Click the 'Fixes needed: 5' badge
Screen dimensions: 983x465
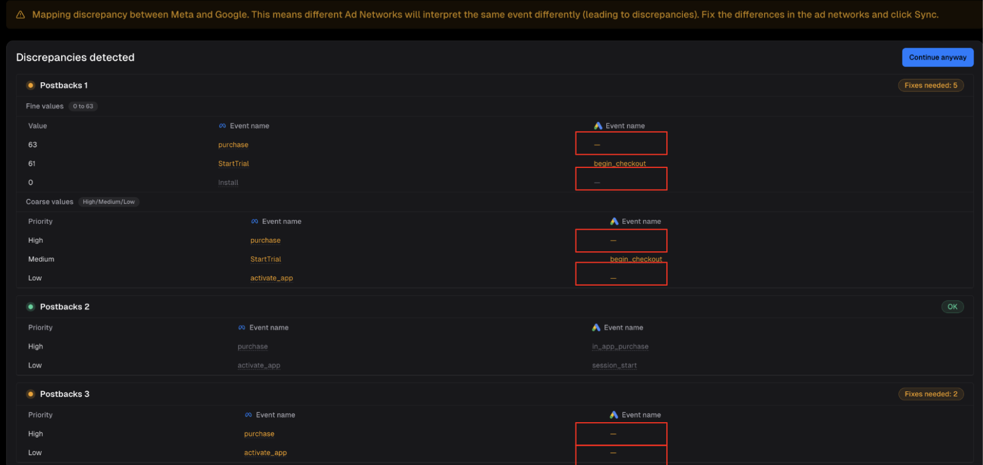[x=930, y=86]
